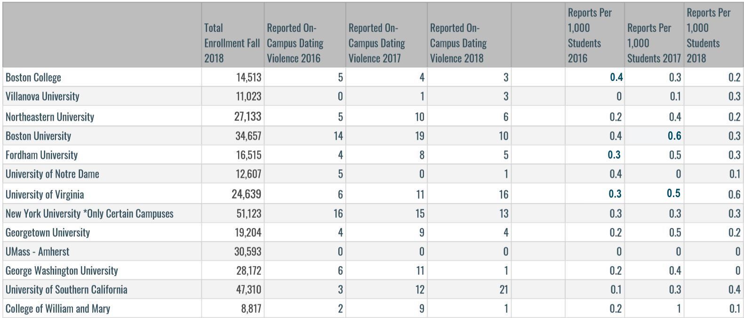Image resolution: width=744 pixels, height=318 pixels.
Task: Click Northeastern University's 2017 reports value 10
Action: point(419,117)
